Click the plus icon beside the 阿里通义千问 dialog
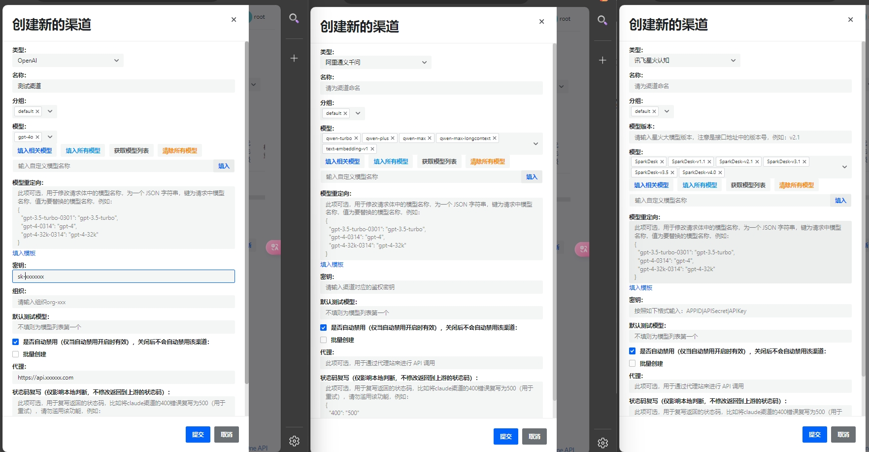The image size is (869, 452). pos(602,60)
